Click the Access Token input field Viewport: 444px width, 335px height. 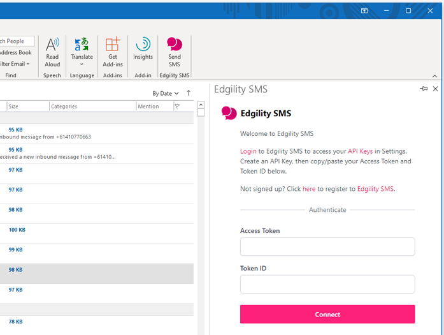[x=327, y=246]
